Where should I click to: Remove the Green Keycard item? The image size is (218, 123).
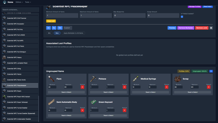tap(124, 110)
